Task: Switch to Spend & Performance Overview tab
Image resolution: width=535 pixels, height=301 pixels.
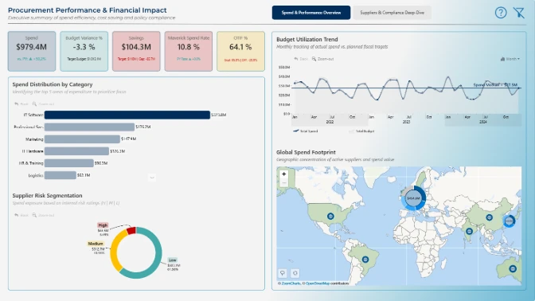Action: (x=310, y=13)
